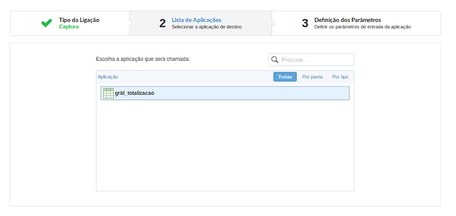The image size is (456, 216).
Task: Go back to Tipo da Ligação step
Action: click(79, 20)
